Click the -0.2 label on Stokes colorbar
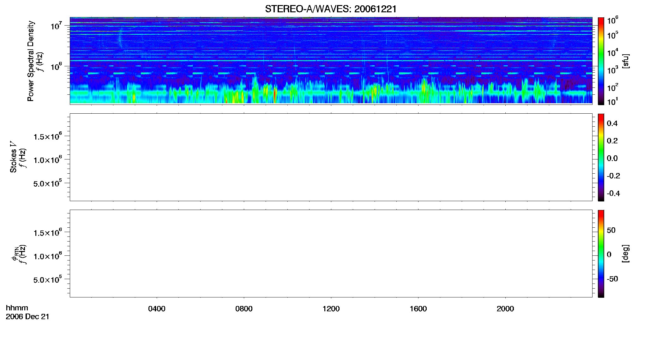The height and width of the screenshot is (341, 662). [x=613, y=176]
